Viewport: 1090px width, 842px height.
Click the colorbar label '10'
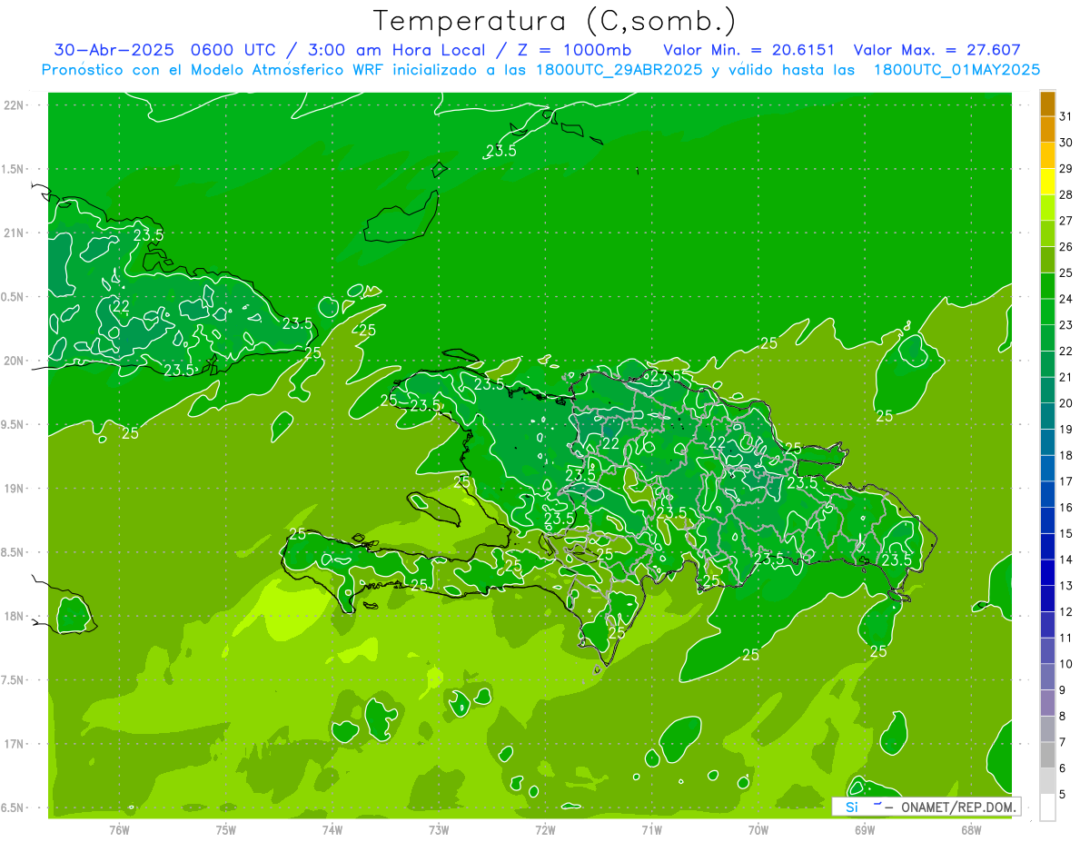point(1066,663)
